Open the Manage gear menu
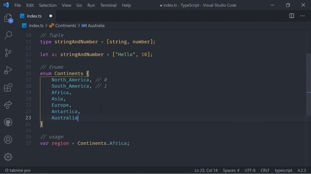The image size is (311, 174). (x=8, y=157)
